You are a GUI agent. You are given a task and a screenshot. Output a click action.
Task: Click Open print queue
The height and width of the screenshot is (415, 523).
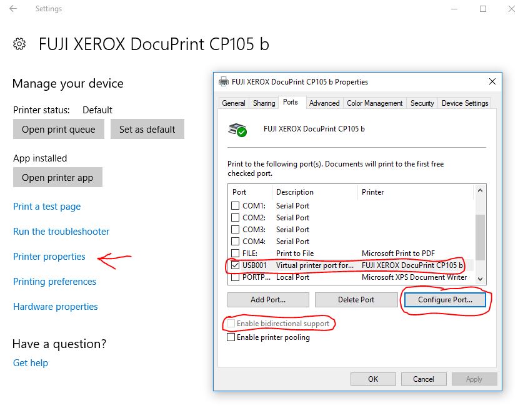[x=58, y=129]
